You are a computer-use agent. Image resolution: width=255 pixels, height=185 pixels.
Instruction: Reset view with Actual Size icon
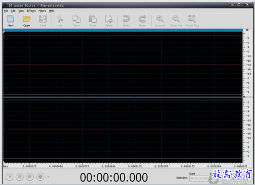192,21
